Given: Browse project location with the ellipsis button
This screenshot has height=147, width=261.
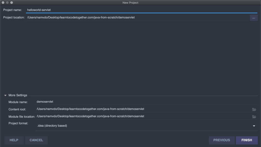Looking at the screenshot, I should (x=254, y=18).
